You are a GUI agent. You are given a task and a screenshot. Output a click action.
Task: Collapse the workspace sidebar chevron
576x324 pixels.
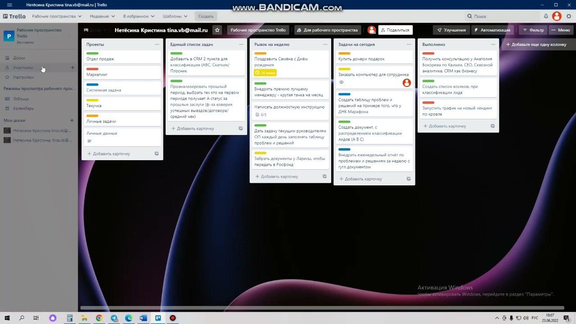69,36
